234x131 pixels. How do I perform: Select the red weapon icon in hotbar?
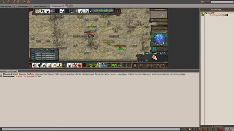click(x=34, y=65)
